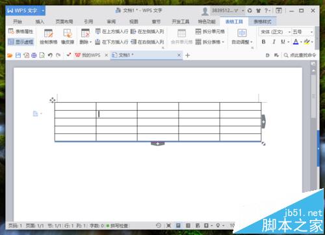Click the Print icon in quick toolbar
Image resolution: width=325 pixels, height=235 pixels.
[x=34, y=55]
